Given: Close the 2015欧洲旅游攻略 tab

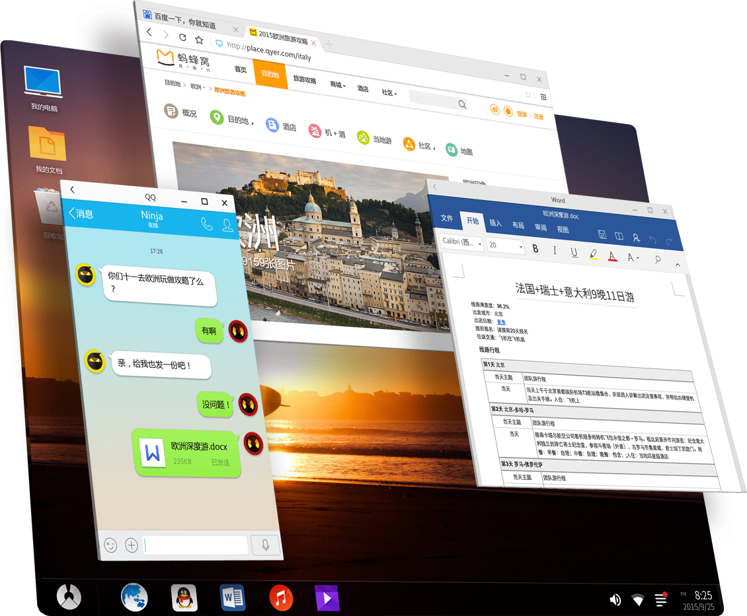Looking at the screenshot, I should coord(313,43).
